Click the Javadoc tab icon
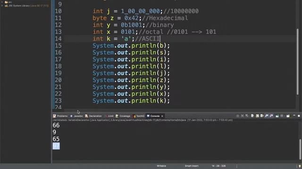This screenshot has width=302, height=169. click(x=71, y=116)
